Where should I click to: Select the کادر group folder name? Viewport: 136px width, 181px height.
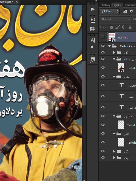[x=127, y=134]
